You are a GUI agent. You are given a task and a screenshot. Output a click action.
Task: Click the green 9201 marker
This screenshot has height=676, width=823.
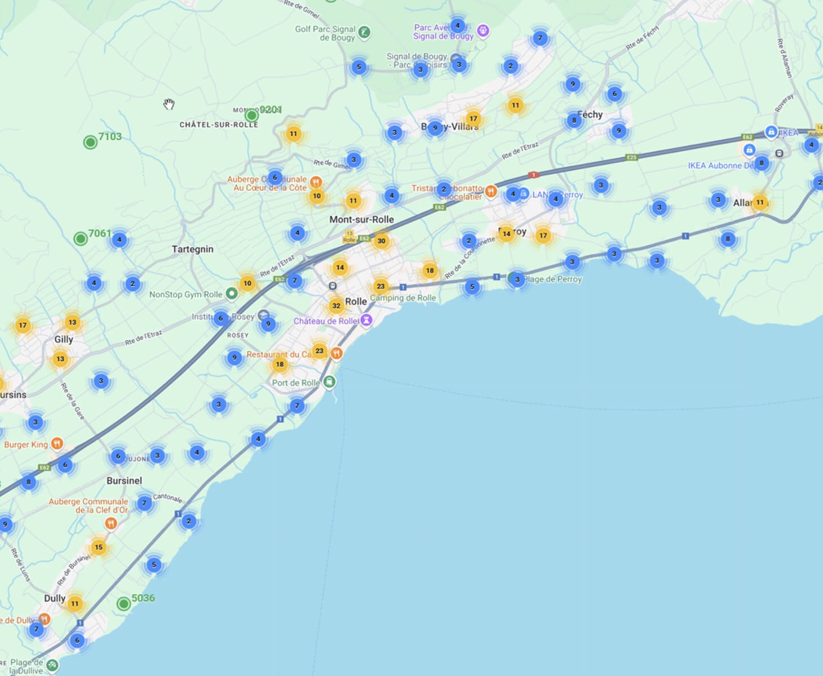[x=251, y=116]
